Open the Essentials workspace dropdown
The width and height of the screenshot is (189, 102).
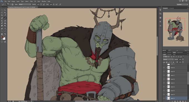[182, 4]
